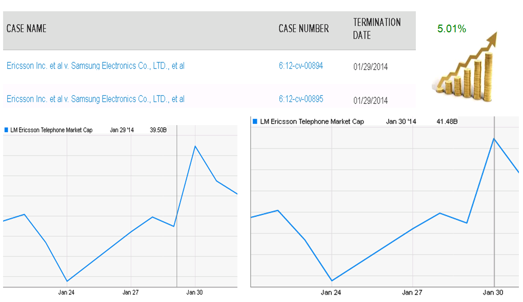Click the gold coins growth arrow image
Screen dimensions: 523x302
coord(465,67)
